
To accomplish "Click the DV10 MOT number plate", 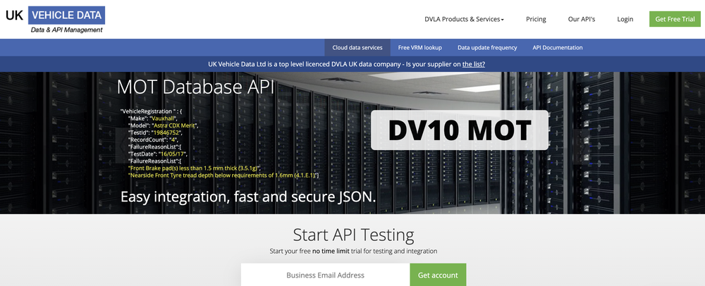I will [460, 130].
